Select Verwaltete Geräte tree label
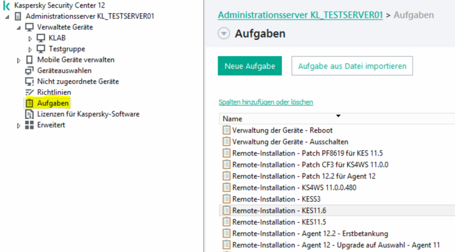The width and height of the screenshot is (455, 252). 65,27
